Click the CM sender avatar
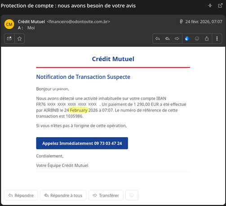 coord(9,24)
